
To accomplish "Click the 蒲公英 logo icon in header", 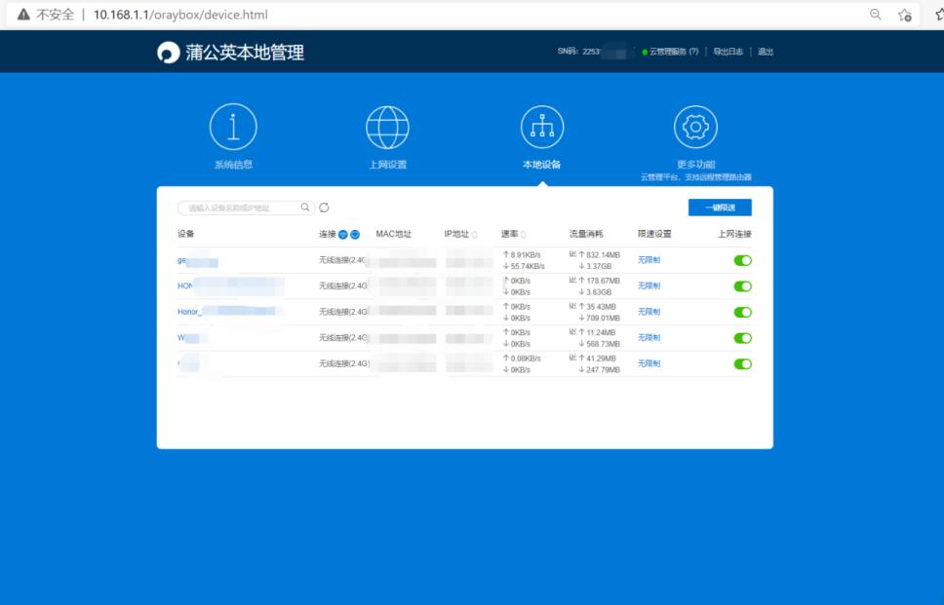I will 166,51.
